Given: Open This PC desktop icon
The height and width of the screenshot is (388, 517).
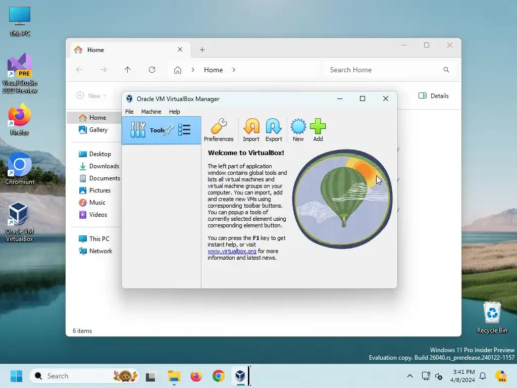Looking at the screenshot, I should pyautogui.click(x=20, y=21).
